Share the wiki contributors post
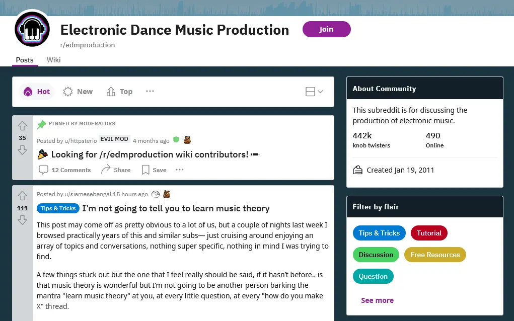Viewport: 514px width, 321px height. pyautogui.click(x=116, y=170)
